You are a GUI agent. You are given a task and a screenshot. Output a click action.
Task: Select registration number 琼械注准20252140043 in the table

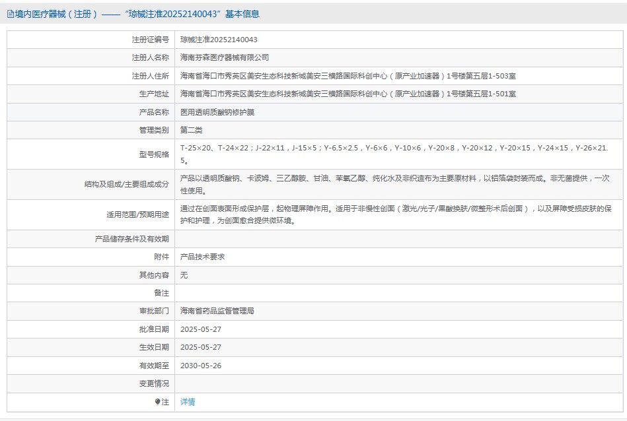pos(219,40)
